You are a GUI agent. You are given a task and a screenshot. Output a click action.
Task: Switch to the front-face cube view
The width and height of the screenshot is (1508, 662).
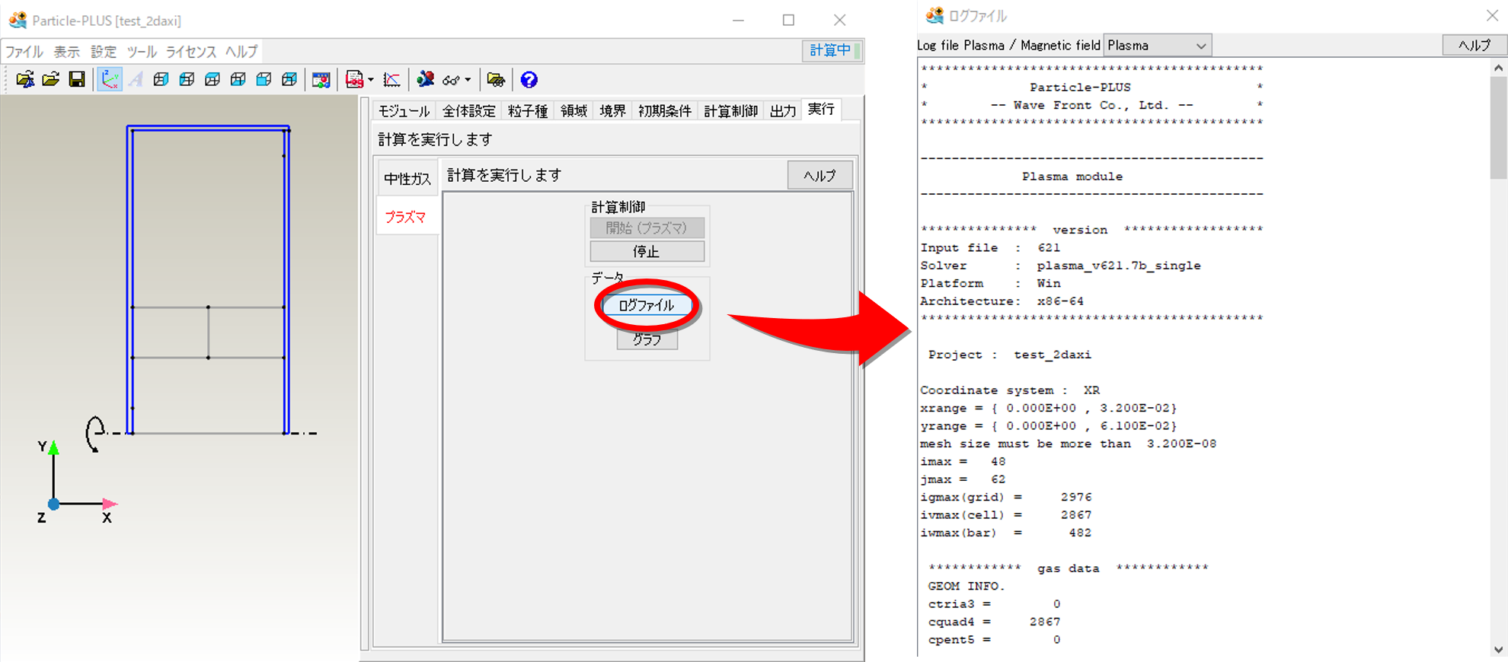tap(264, 79)
